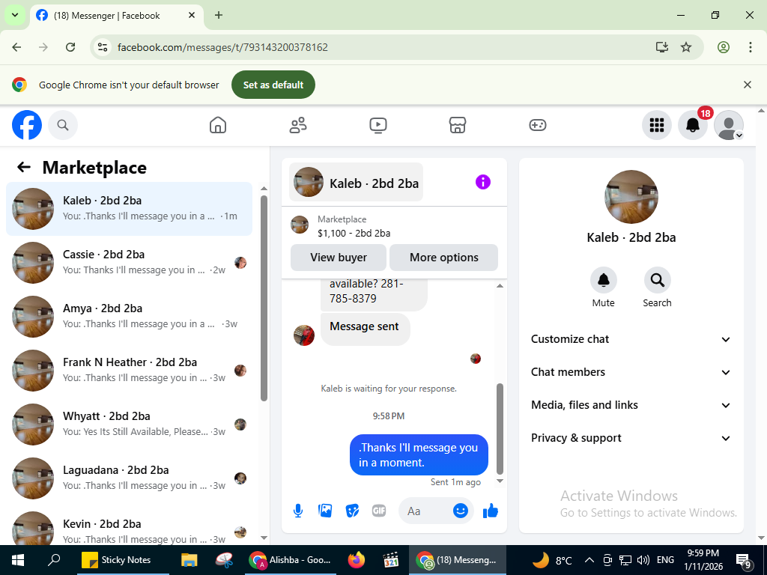The height and width of the screenshot is (575, 767).
Task: Expand Media, files and links section
Action: pyautogui.click(x=631, y=405)
